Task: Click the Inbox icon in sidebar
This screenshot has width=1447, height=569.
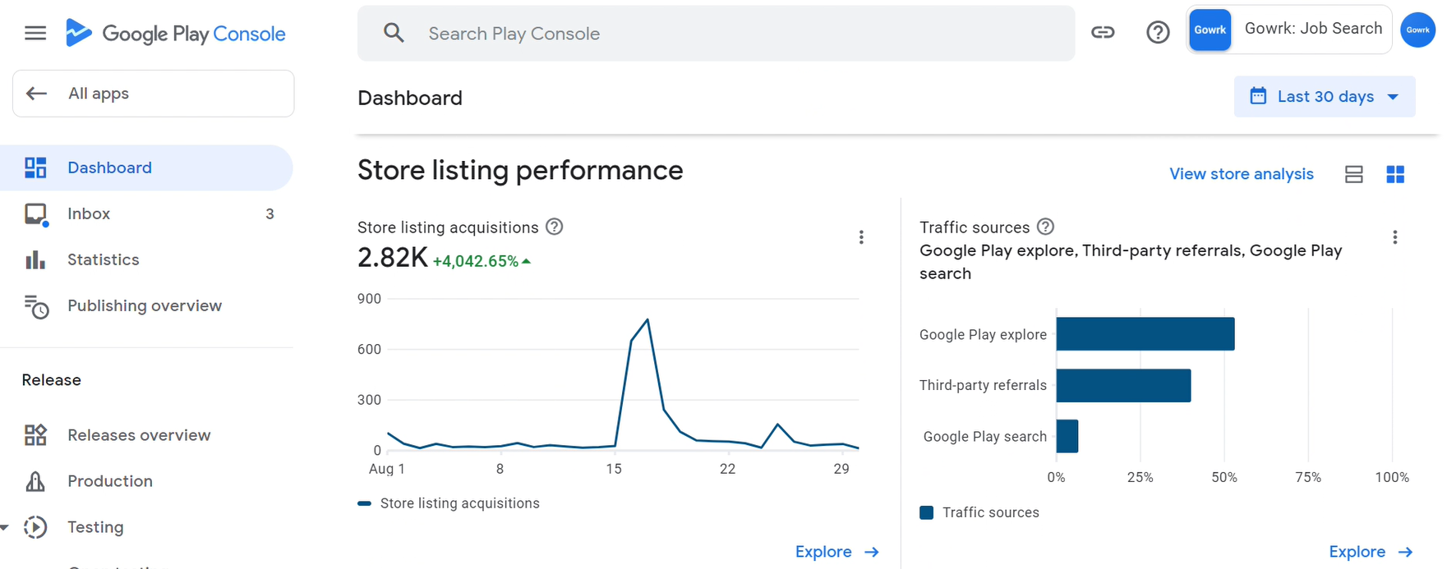Action: tap(35, 214)
